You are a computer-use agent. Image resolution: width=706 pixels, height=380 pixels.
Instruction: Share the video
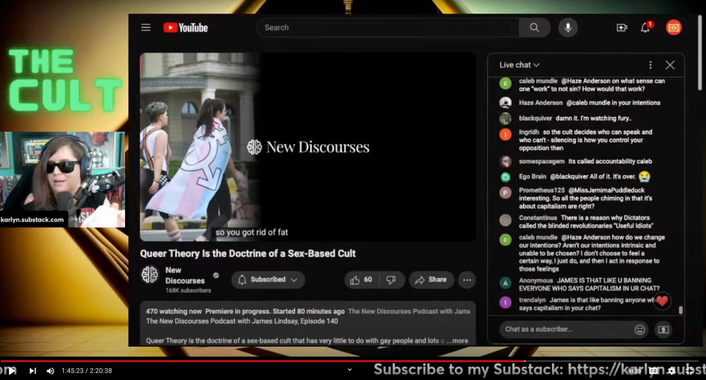[x=431, y=280]
